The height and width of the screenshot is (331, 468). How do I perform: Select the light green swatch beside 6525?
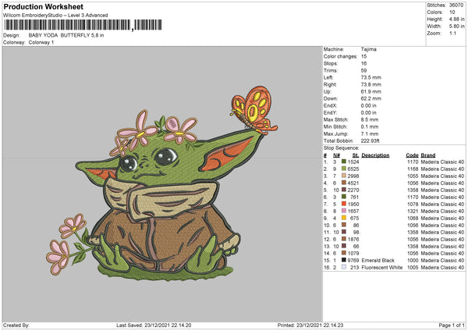tap(344, 169)
